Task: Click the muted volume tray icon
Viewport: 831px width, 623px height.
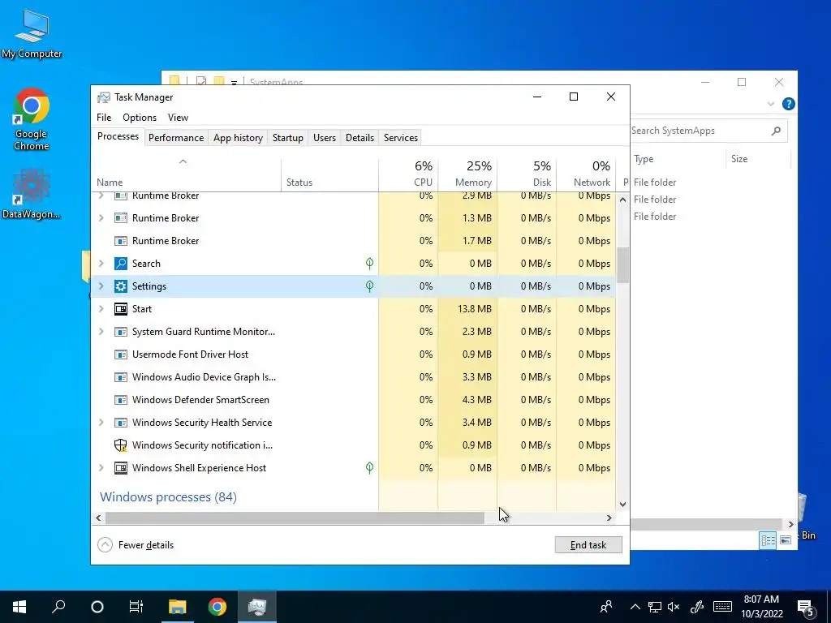Action: (x=674, y=607)
